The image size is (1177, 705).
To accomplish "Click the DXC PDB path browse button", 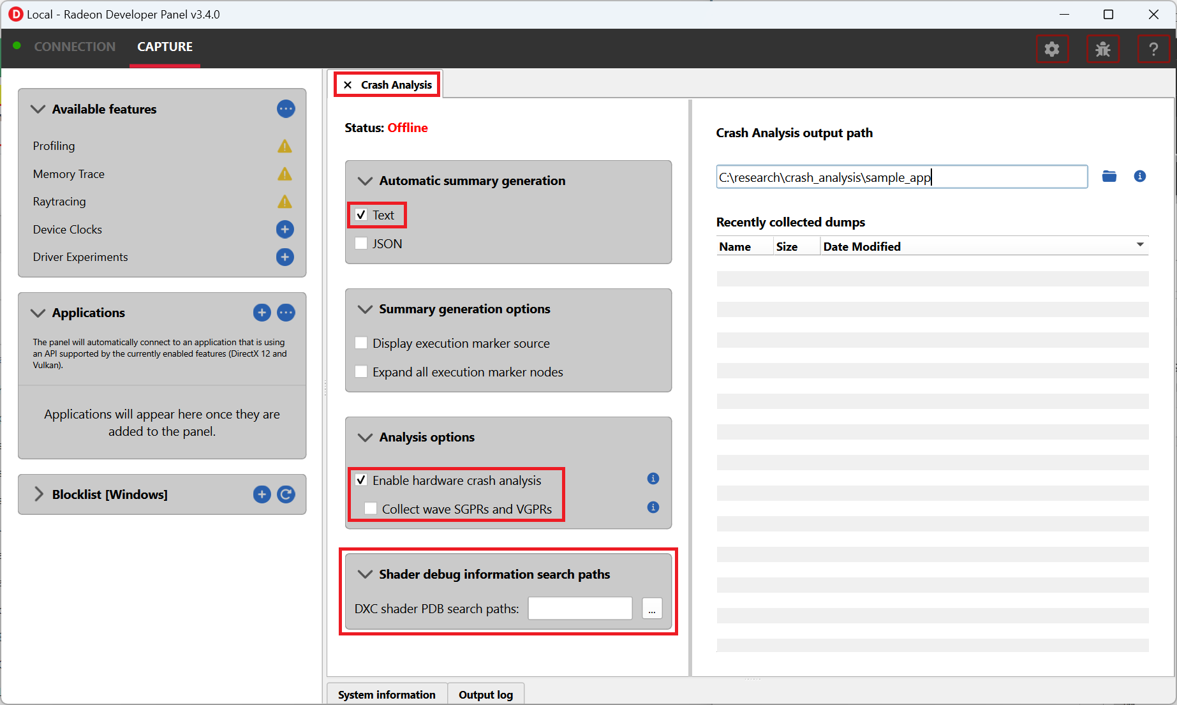I will [x=651, y=609].
